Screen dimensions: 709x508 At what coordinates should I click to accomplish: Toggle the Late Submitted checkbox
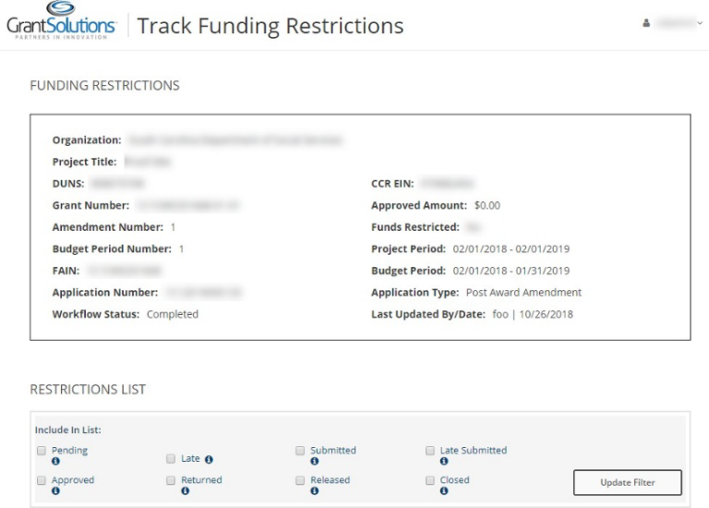pyautogui.click(x=430, y=451)
